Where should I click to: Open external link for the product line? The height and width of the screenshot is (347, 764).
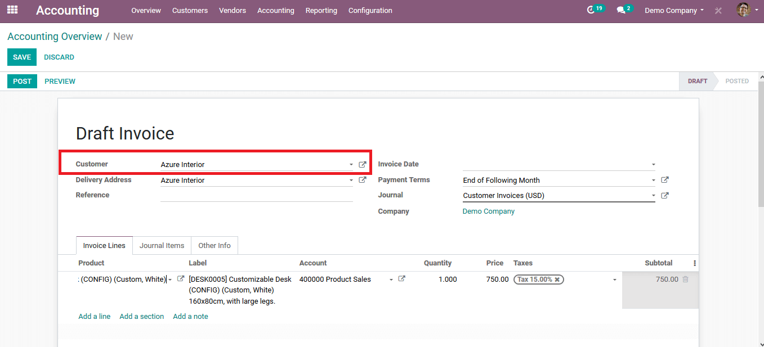pos(181,278)
